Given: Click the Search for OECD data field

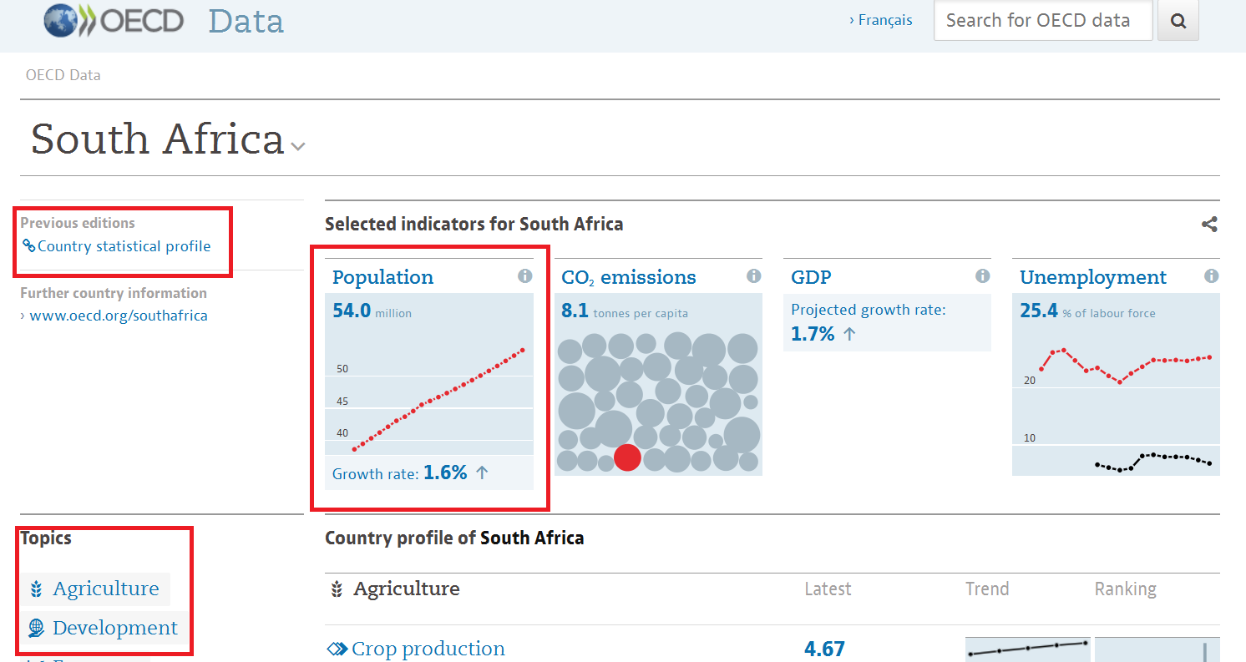Looking at the screenshot, I should click(x=1043, y=21).
